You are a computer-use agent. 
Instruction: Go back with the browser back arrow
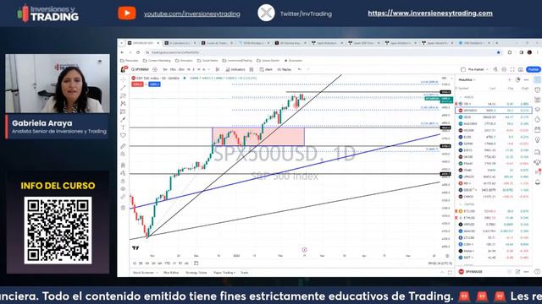point(122,52)
